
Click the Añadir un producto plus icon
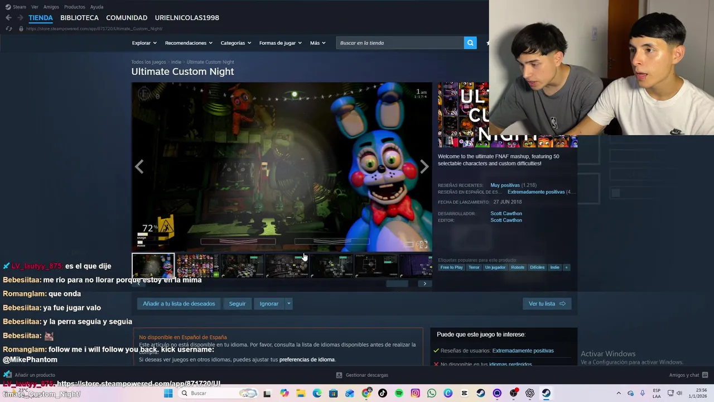coord(8,375)
